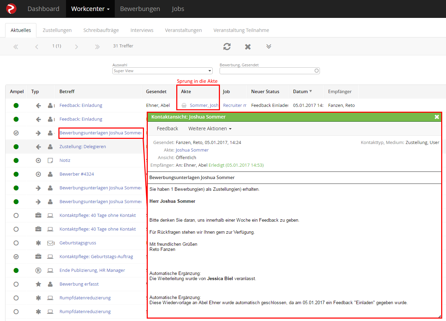Switch to the Aktuelles tab
Viewport: 446px width, 321px height.
(x=21, y=30)
